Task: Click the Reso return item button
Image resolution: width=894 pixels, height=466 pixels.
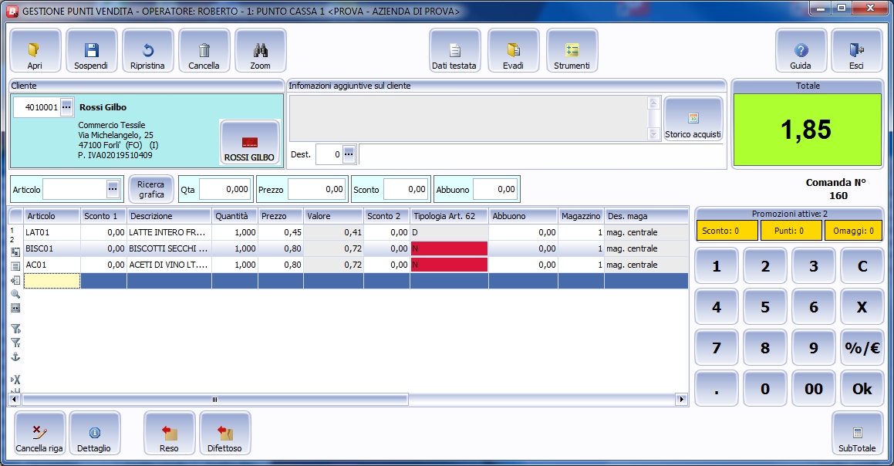Action: click(x=169, y=435)
